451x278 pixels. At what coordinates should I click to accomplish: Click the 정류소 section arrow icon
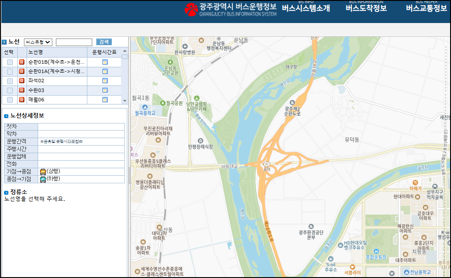pyautogui.click(x=6, y=193)
